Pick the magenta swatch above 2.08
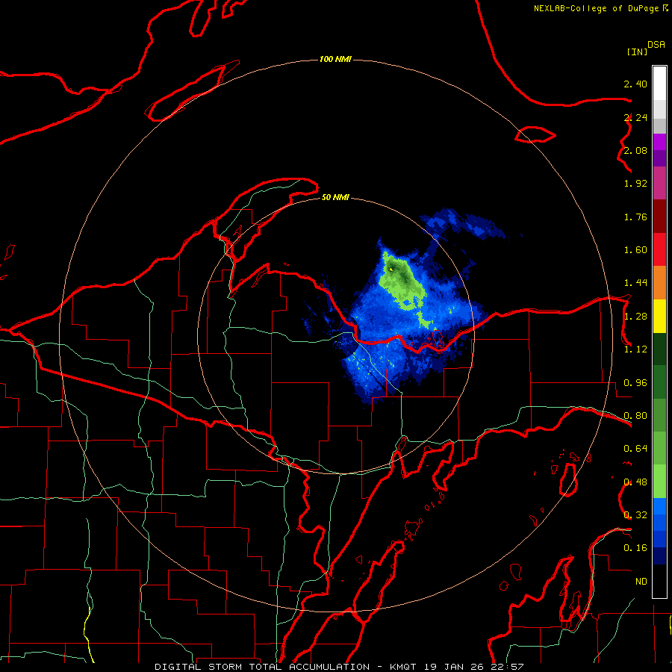 click(x=659, y=142)
